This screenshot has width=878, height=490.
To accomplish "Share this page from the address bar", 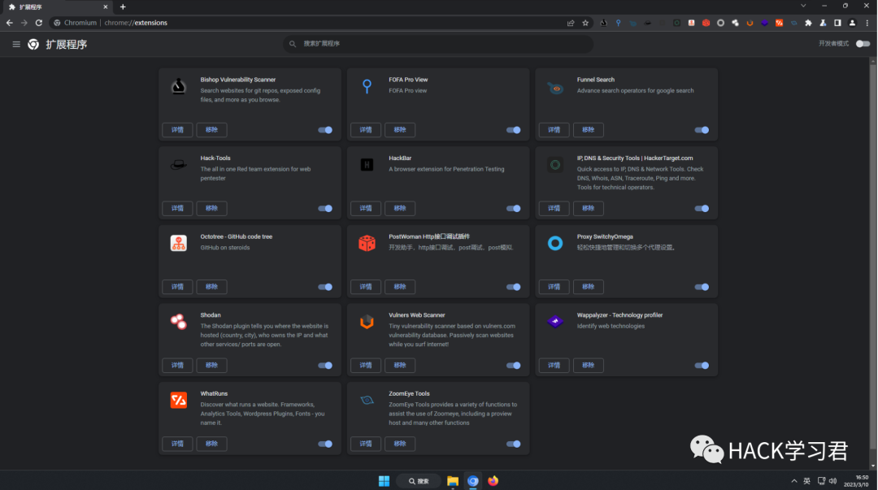I will 571,23.
